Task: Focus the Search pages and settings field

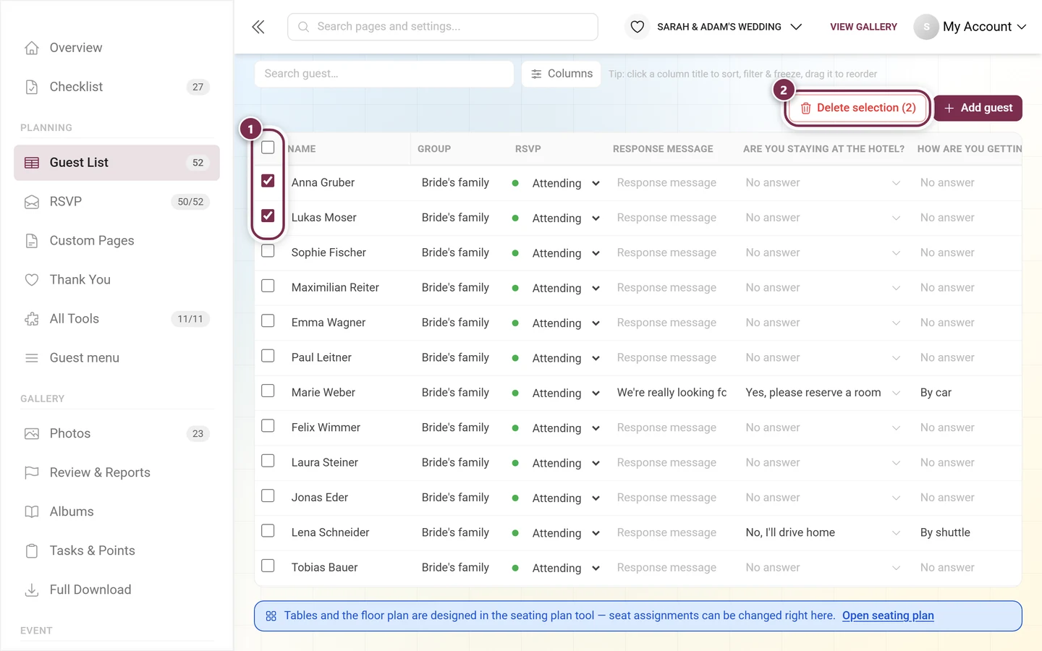Action: (x=443, y=27)
